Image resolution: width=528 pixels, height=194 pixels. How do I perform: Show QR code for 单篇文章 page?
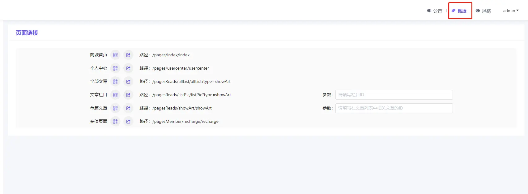tap(115, 108)
